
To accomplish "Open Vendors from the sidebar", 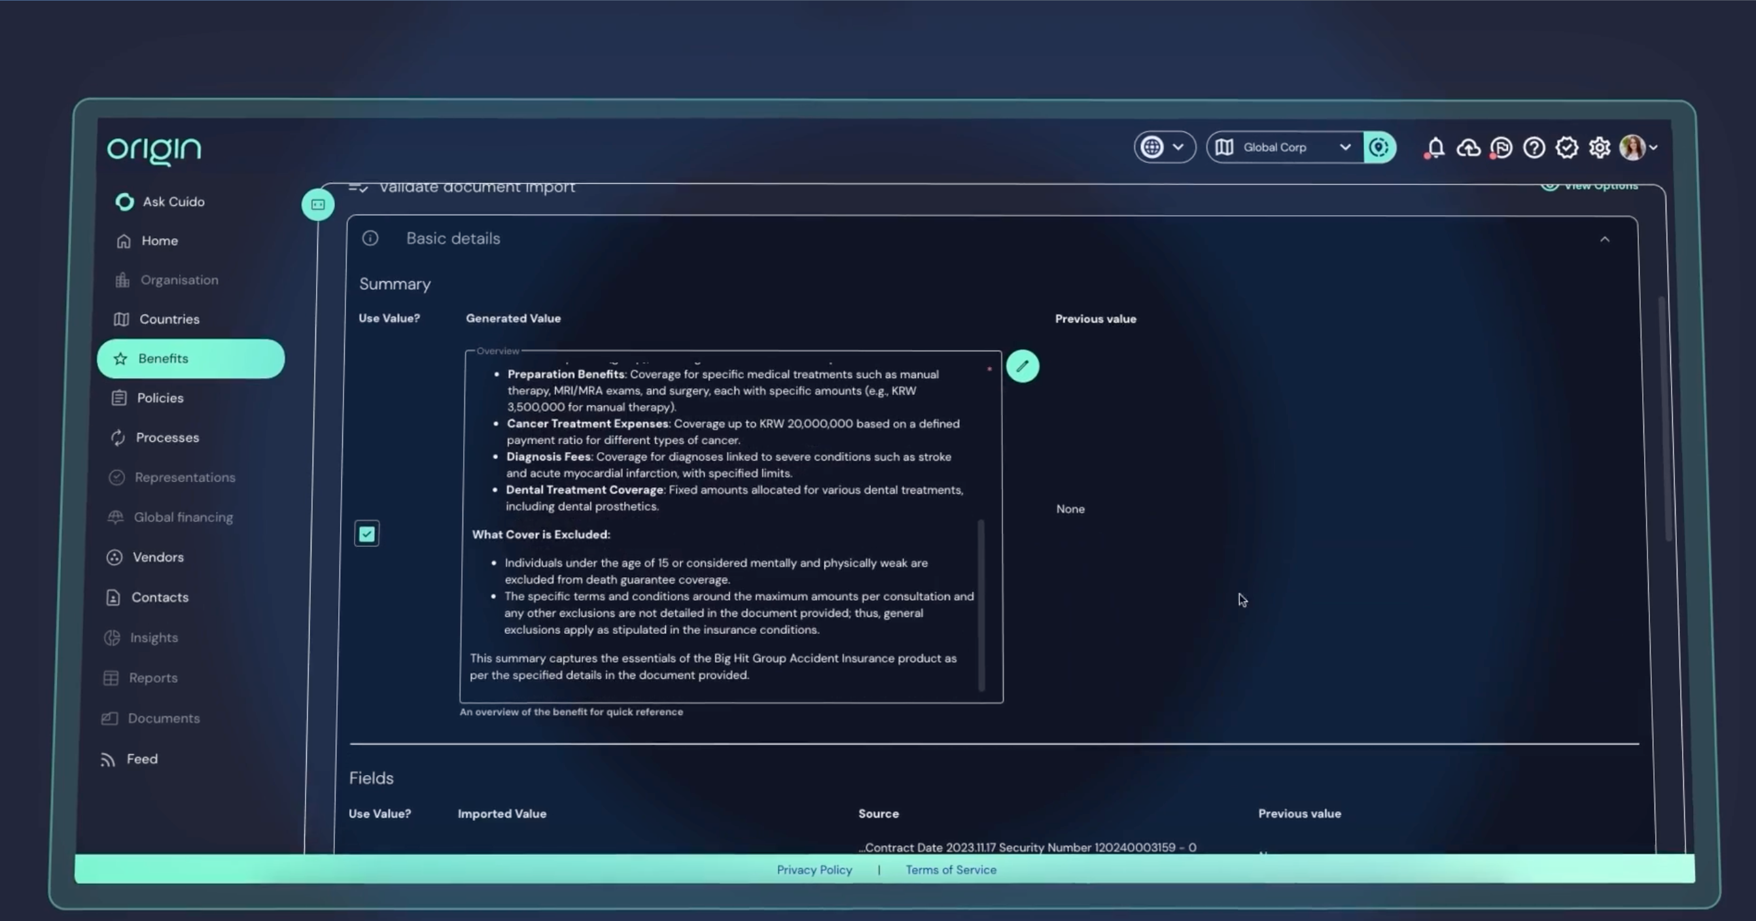I will tap(158, 558).
